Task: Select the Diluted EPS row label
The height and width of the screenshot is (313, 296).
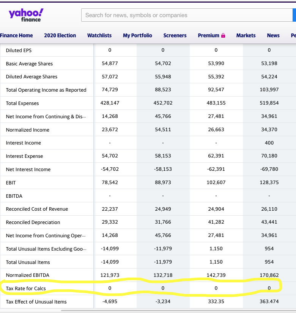Action: 19,50
